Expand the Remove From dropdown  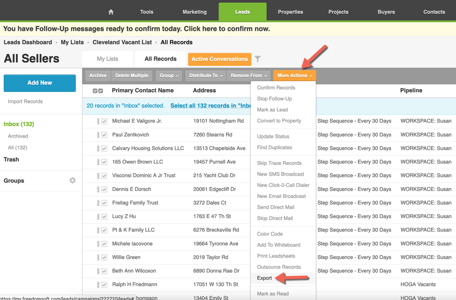[x=249, y=76]
